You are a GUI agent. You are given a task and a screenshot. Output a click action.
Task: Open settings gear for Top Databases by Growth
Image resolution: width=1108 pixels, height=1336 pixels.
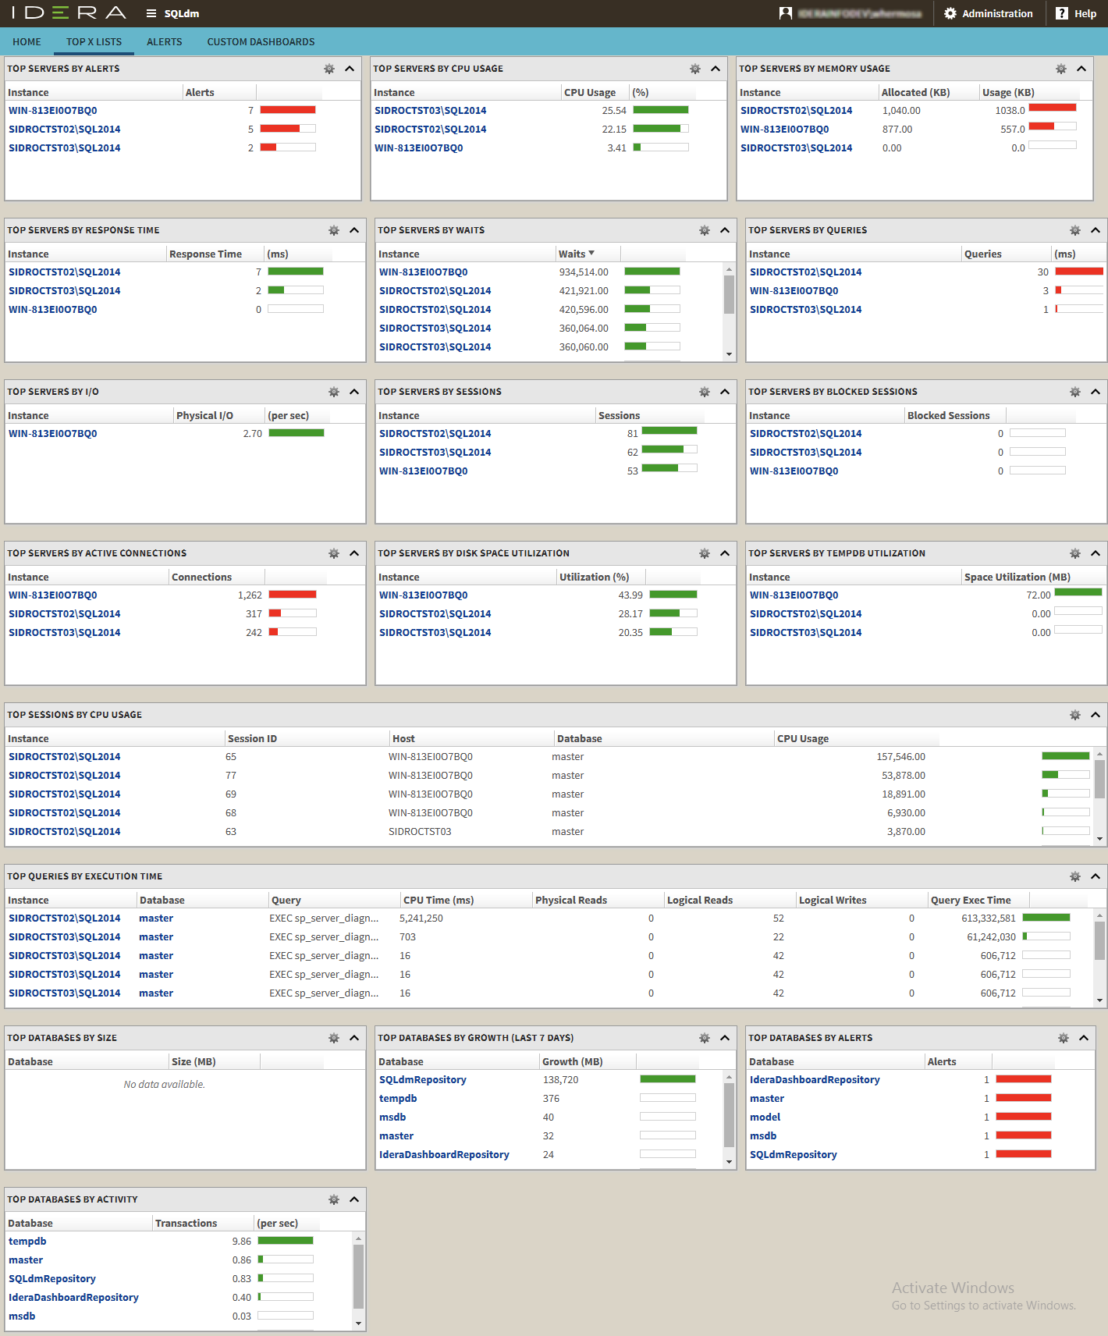705,1038
